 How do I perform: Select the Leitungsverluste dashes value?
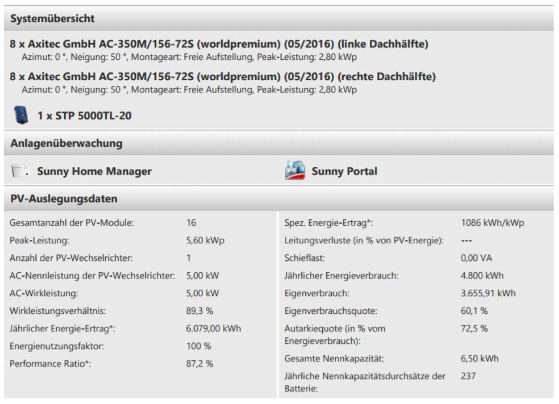(x=467, y=240)
